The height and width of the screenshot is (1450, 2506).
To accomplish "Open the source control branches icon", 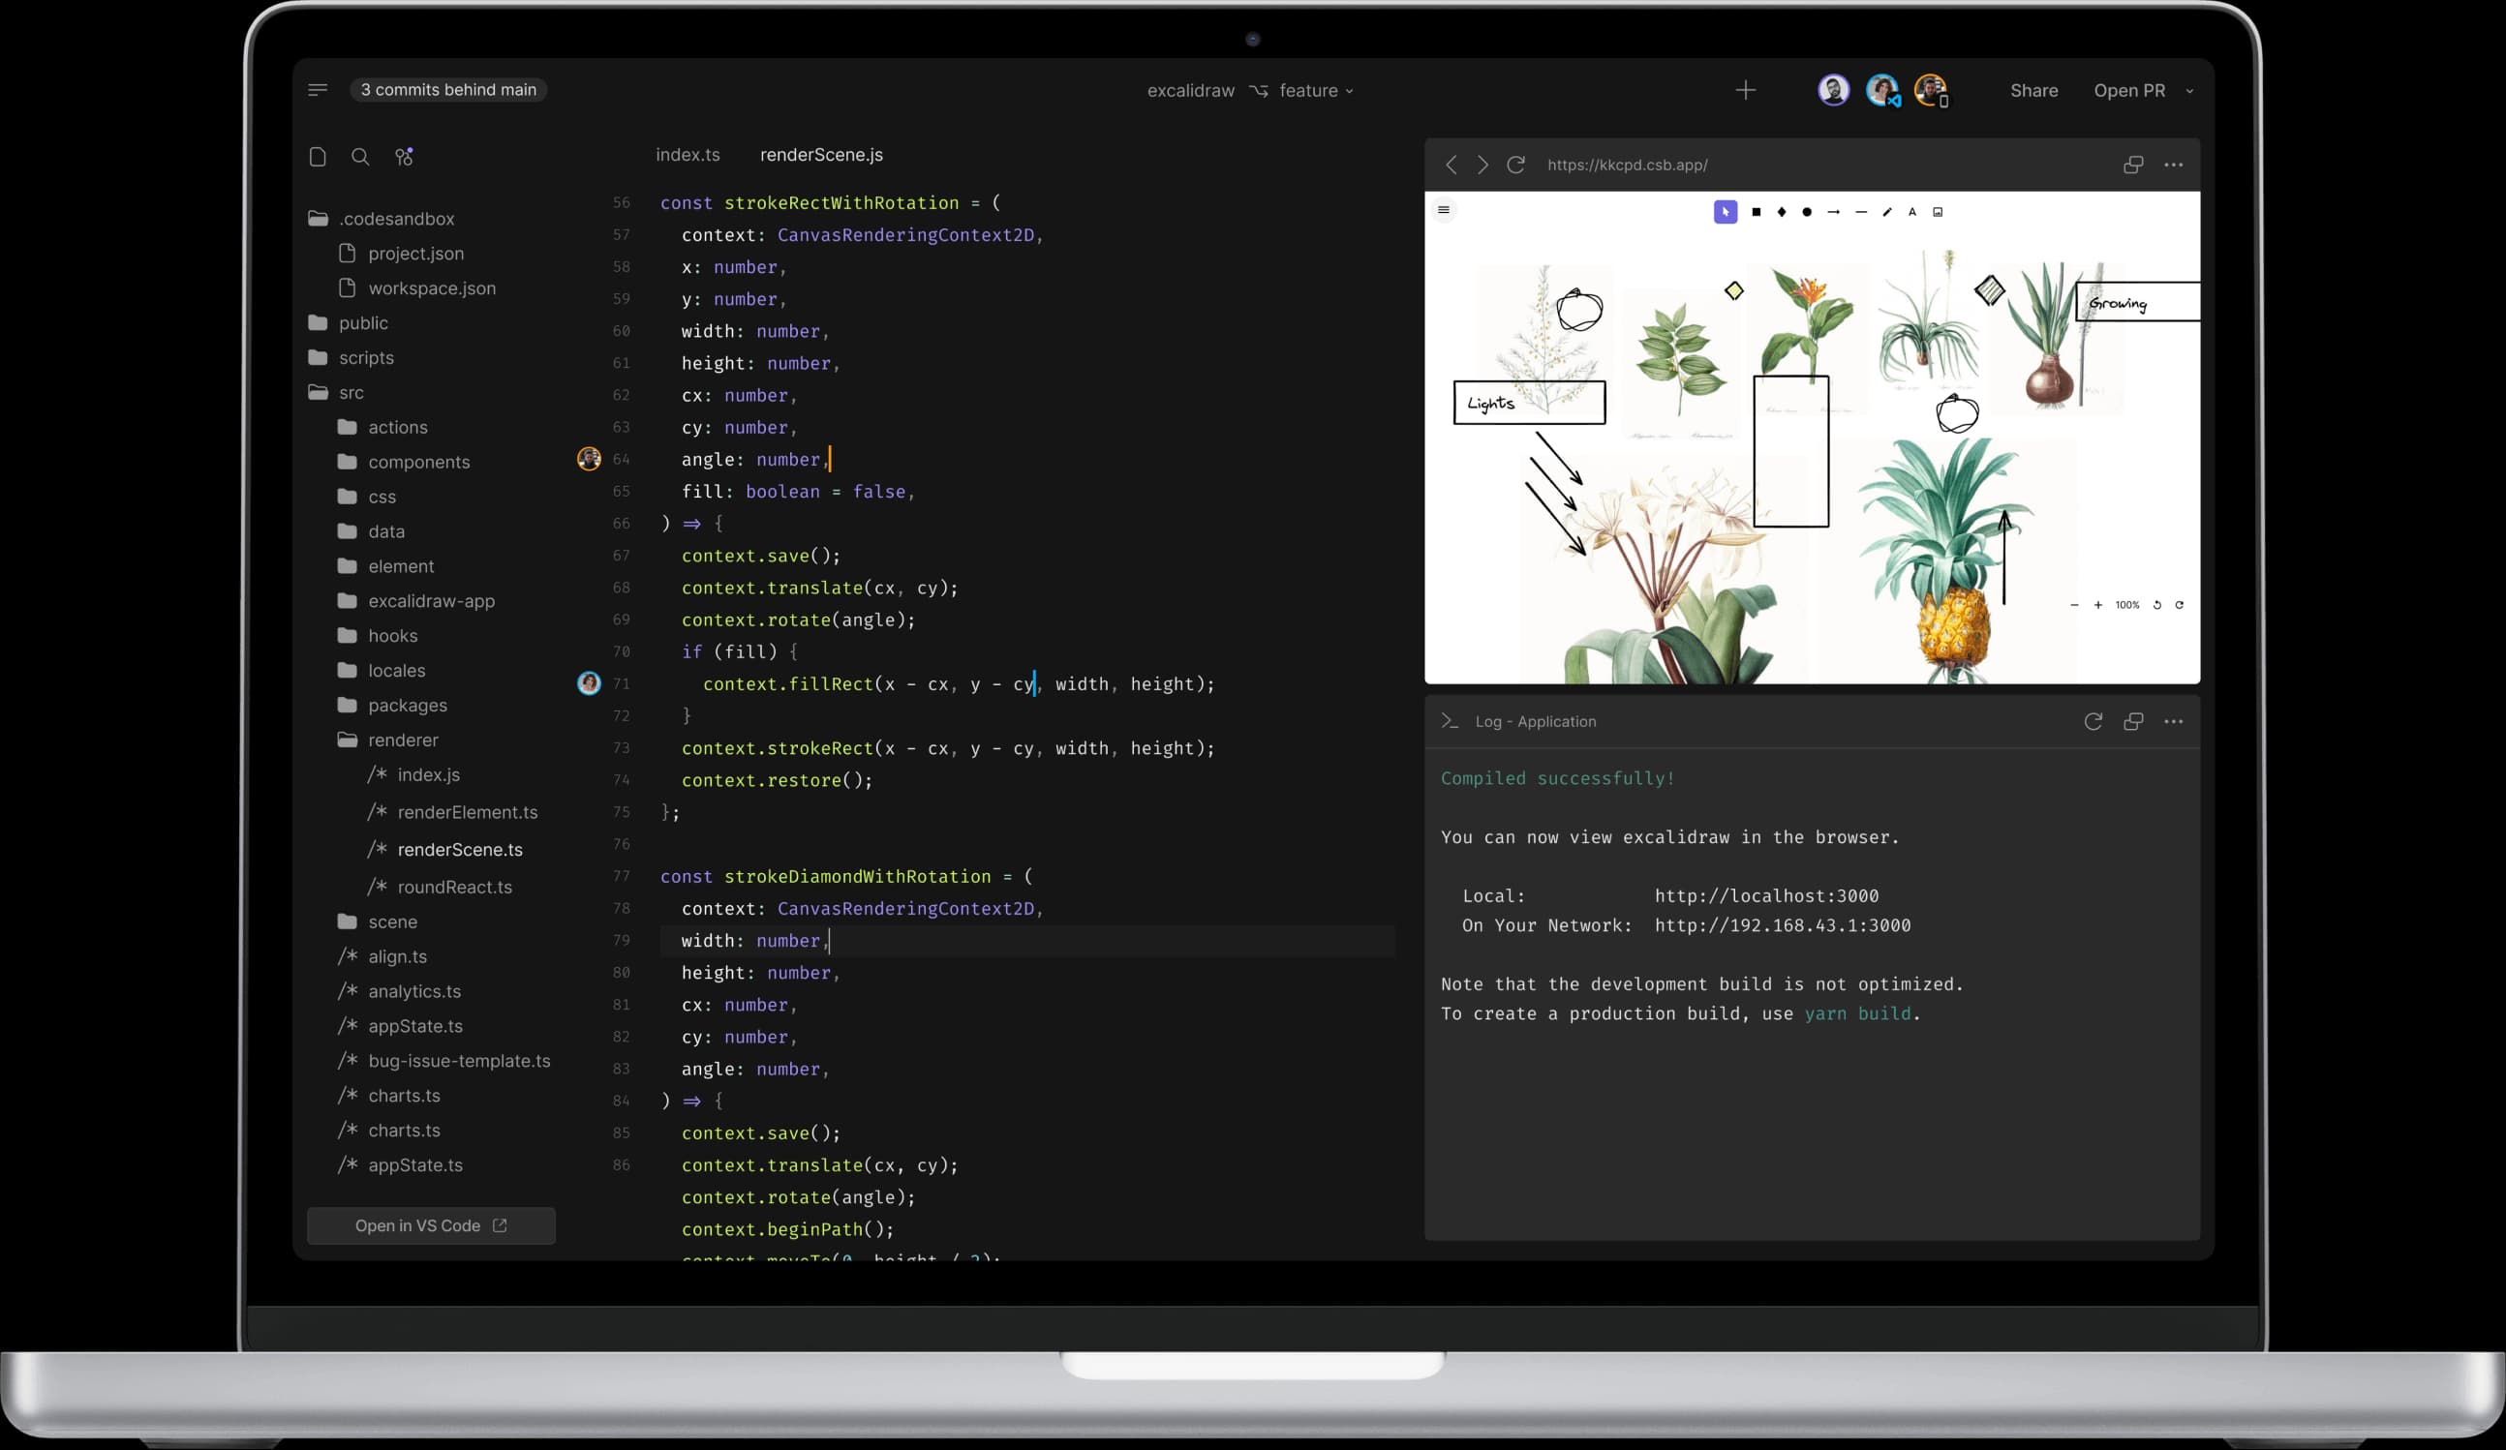I will pyautogui.click(x=404, y=157).
